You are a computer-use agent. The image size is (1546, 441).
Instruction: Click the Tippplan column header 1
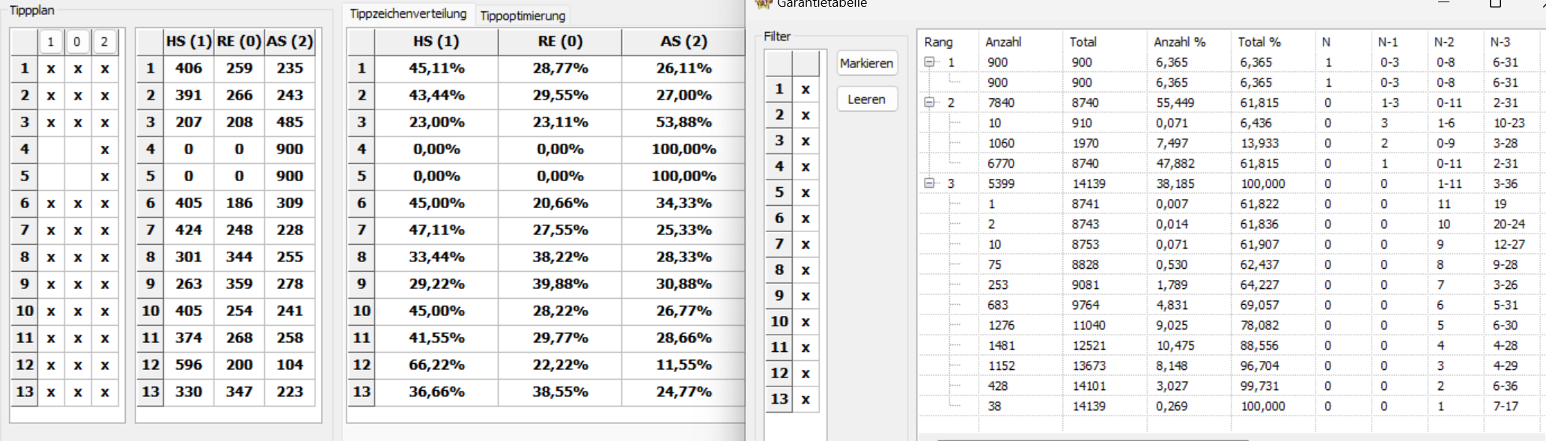[x=51, y=42]
